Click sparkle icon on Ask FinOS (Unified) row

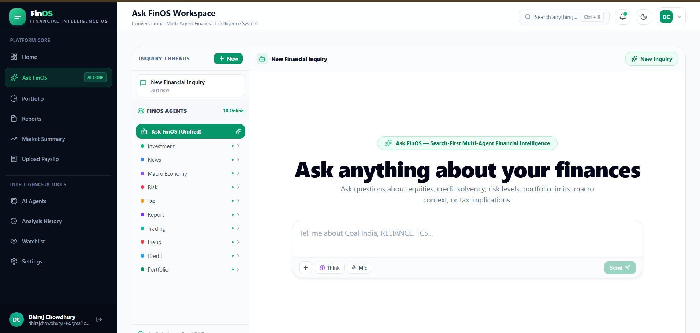click(238, 131)
